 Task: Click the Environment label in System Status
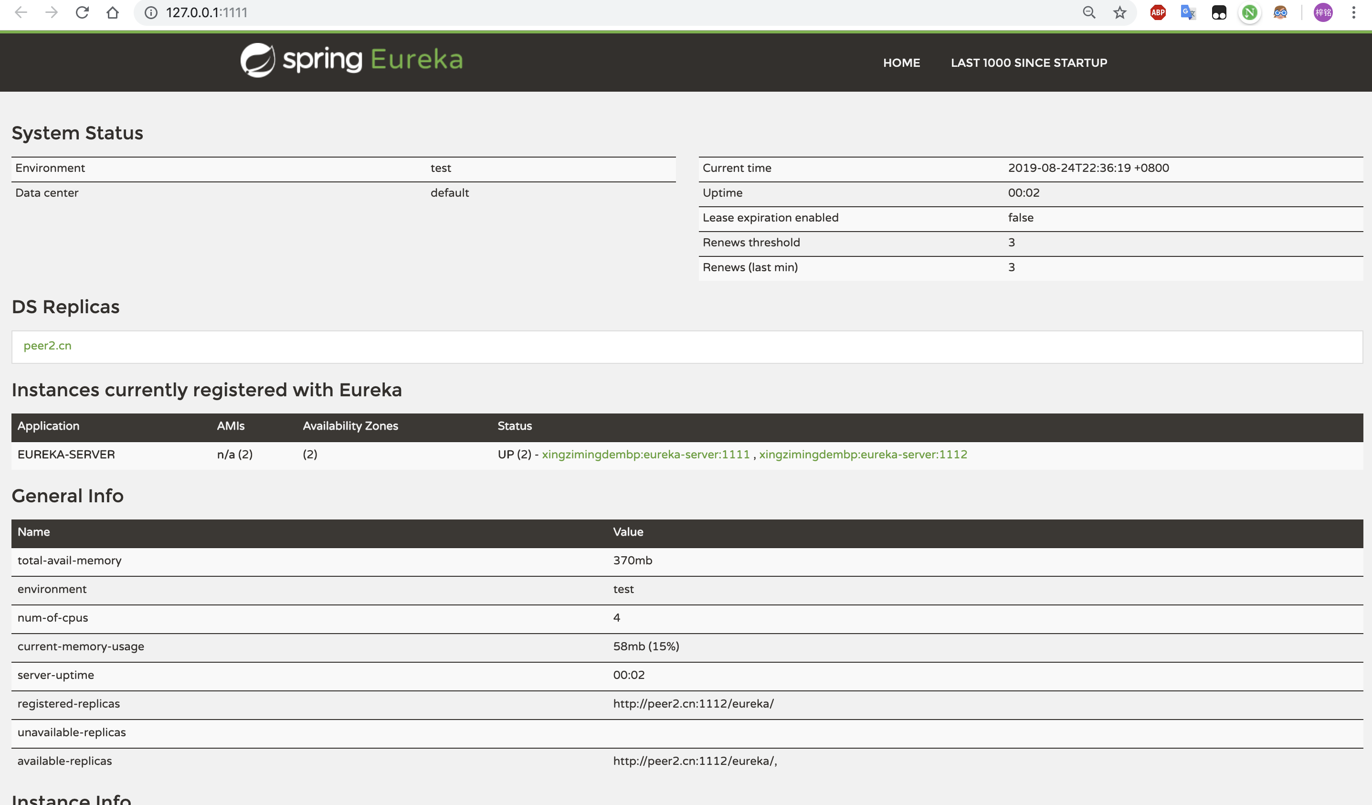click(x=50, y=168)
